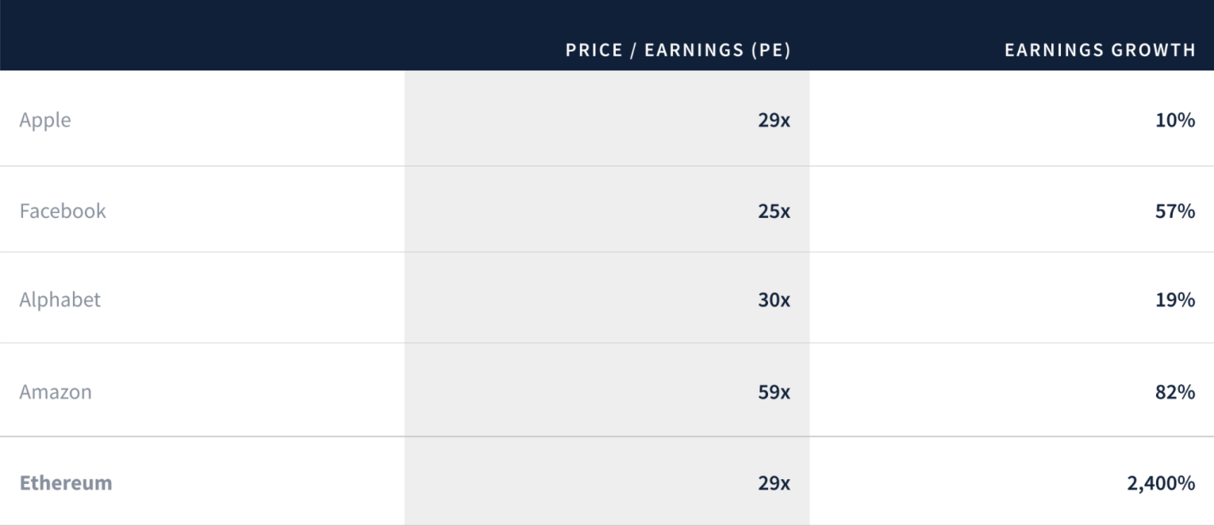Click the 19% growth value for Alphabet
The width and height of the screenshot is (1214, 526).
pos(1175,300)
